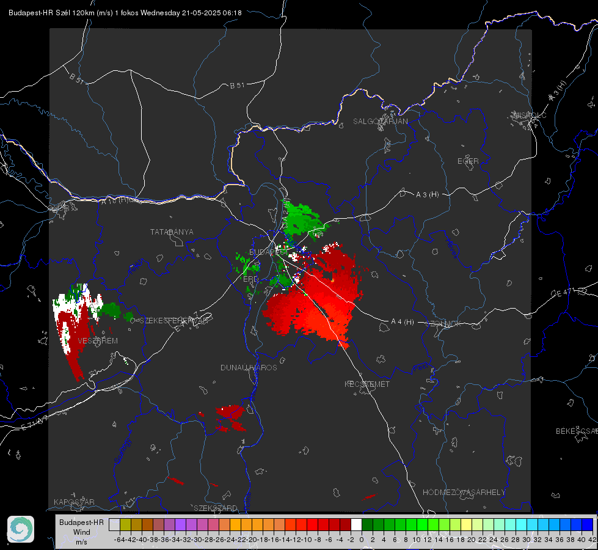The height and width of the screenshot is (550, 598).
Task: Click the SZÉKESFEHÉRVÁR city label
Action: tap(174, 321)
